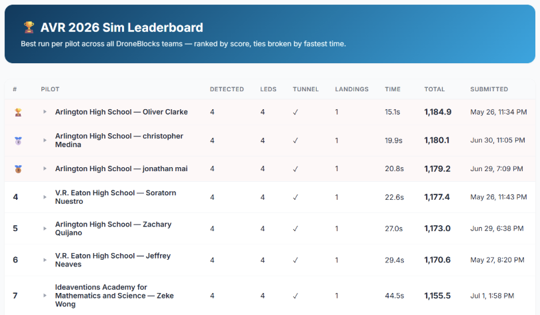Click the 27.0s time value
This screenshot has height=315, width=540.
pos(393,228)
